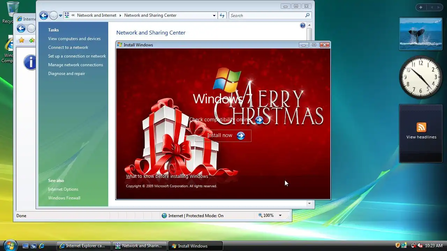Click the blue information icon in Internet Explorer page
Screen dimensions: 447x251
[30, 62]
